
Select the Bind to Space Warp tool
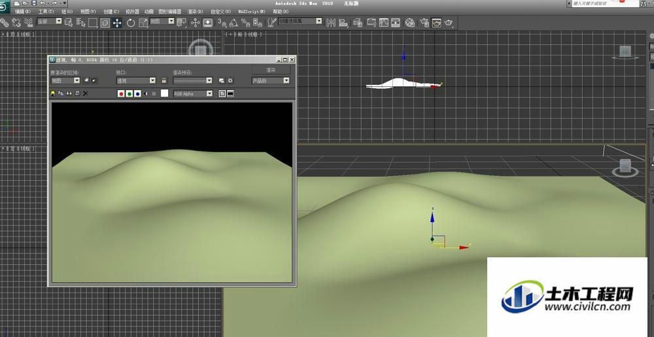[28, 22]
